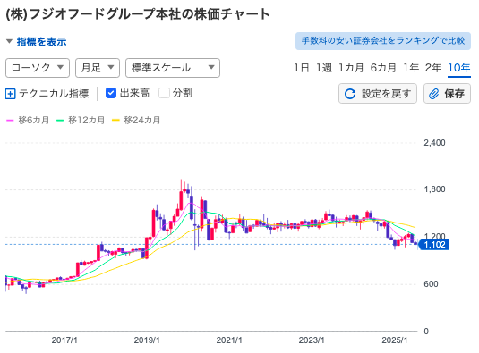
Task: Open the 月足 interval dropdown
Action: coord(98,68)
